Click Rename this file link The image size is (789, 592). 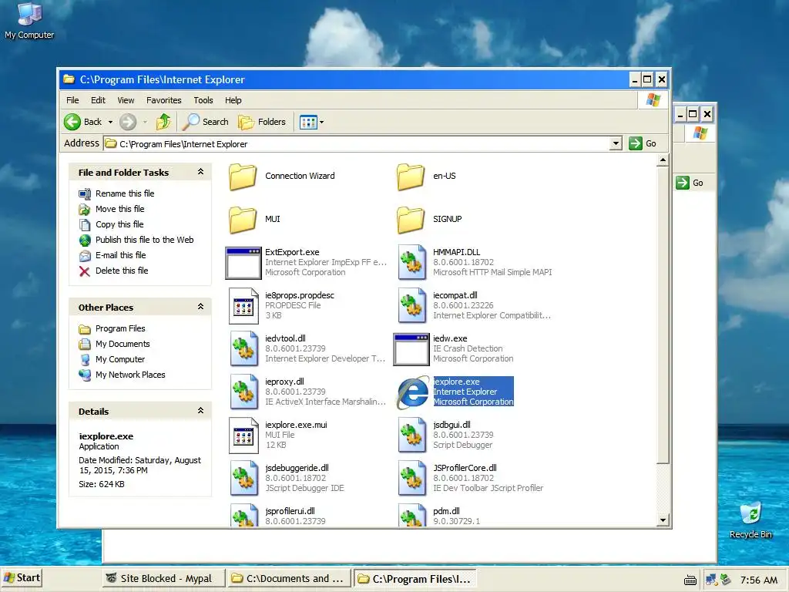(x=125, y=193)
